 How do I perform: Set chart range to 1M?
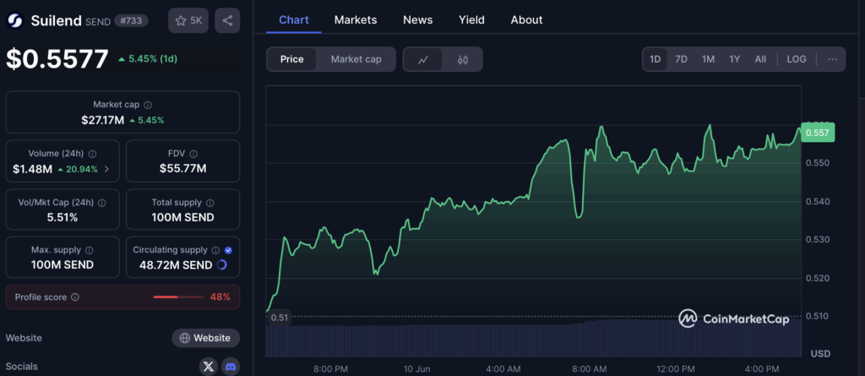(709, 59)
